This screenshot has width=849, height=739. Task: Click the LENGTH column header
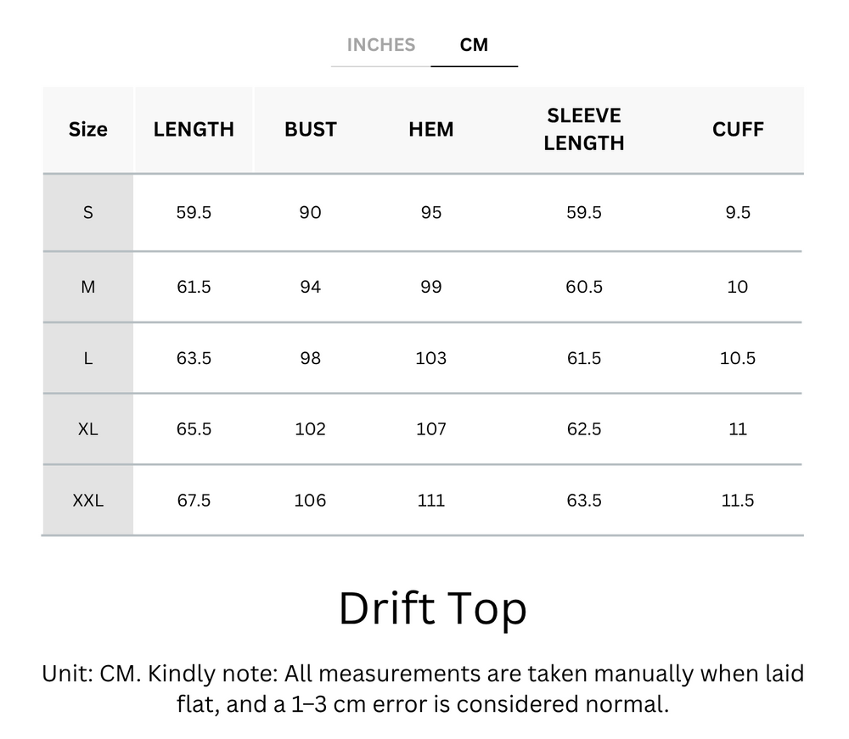[194, 129]
